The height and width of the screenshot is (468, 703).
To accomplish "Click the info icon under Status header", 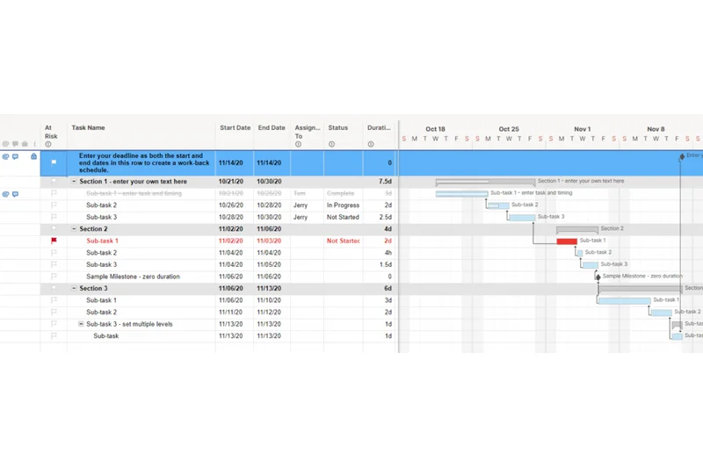I will (x=331, y=144).
